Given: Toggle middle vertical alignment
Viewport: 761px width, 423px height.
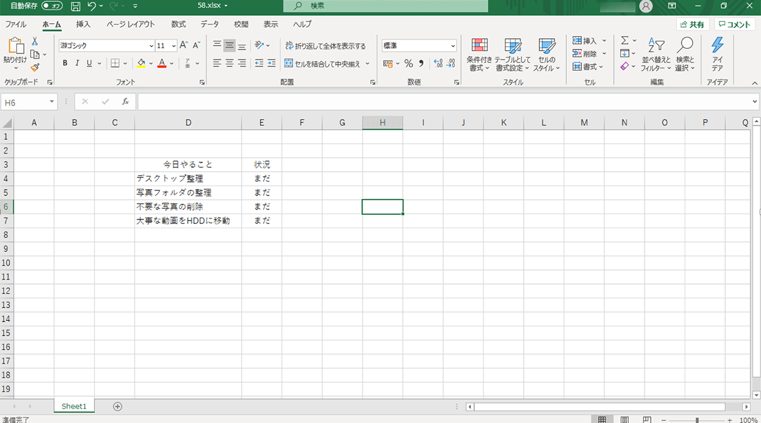Looking at the screenshot, I should coord(229,45).
